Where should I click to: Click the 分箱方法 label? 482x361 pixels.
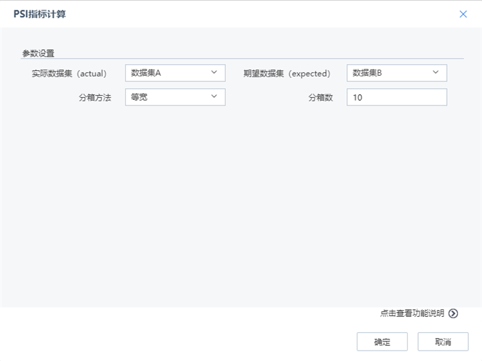point(95,97)
